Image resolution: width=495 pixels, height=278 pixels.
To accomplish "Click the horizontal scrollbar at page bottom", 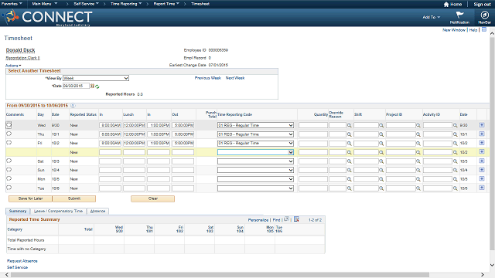I will click(x=220, y=275).
